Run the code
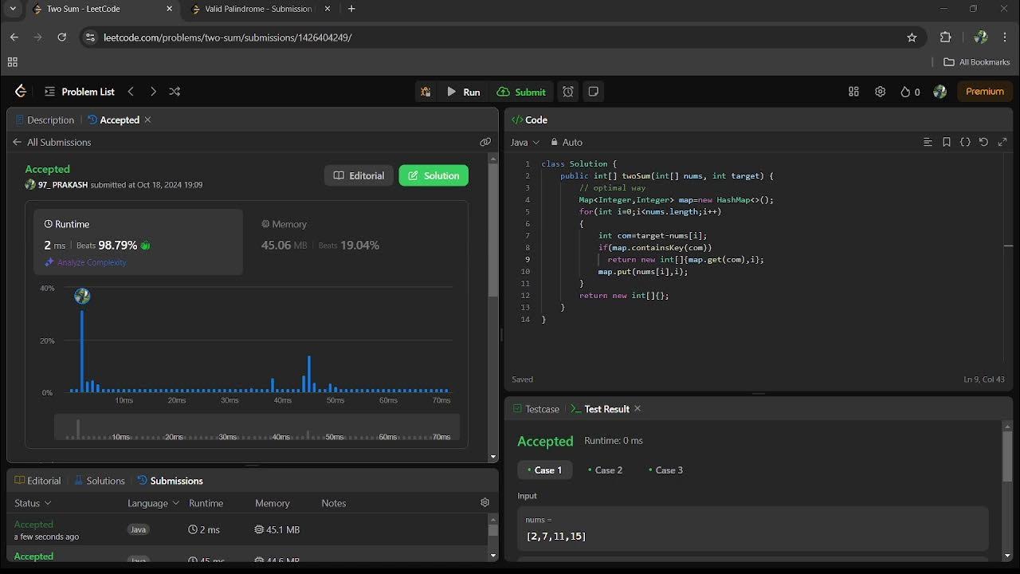Screen dimensions: 1020x574 point(464,92)
